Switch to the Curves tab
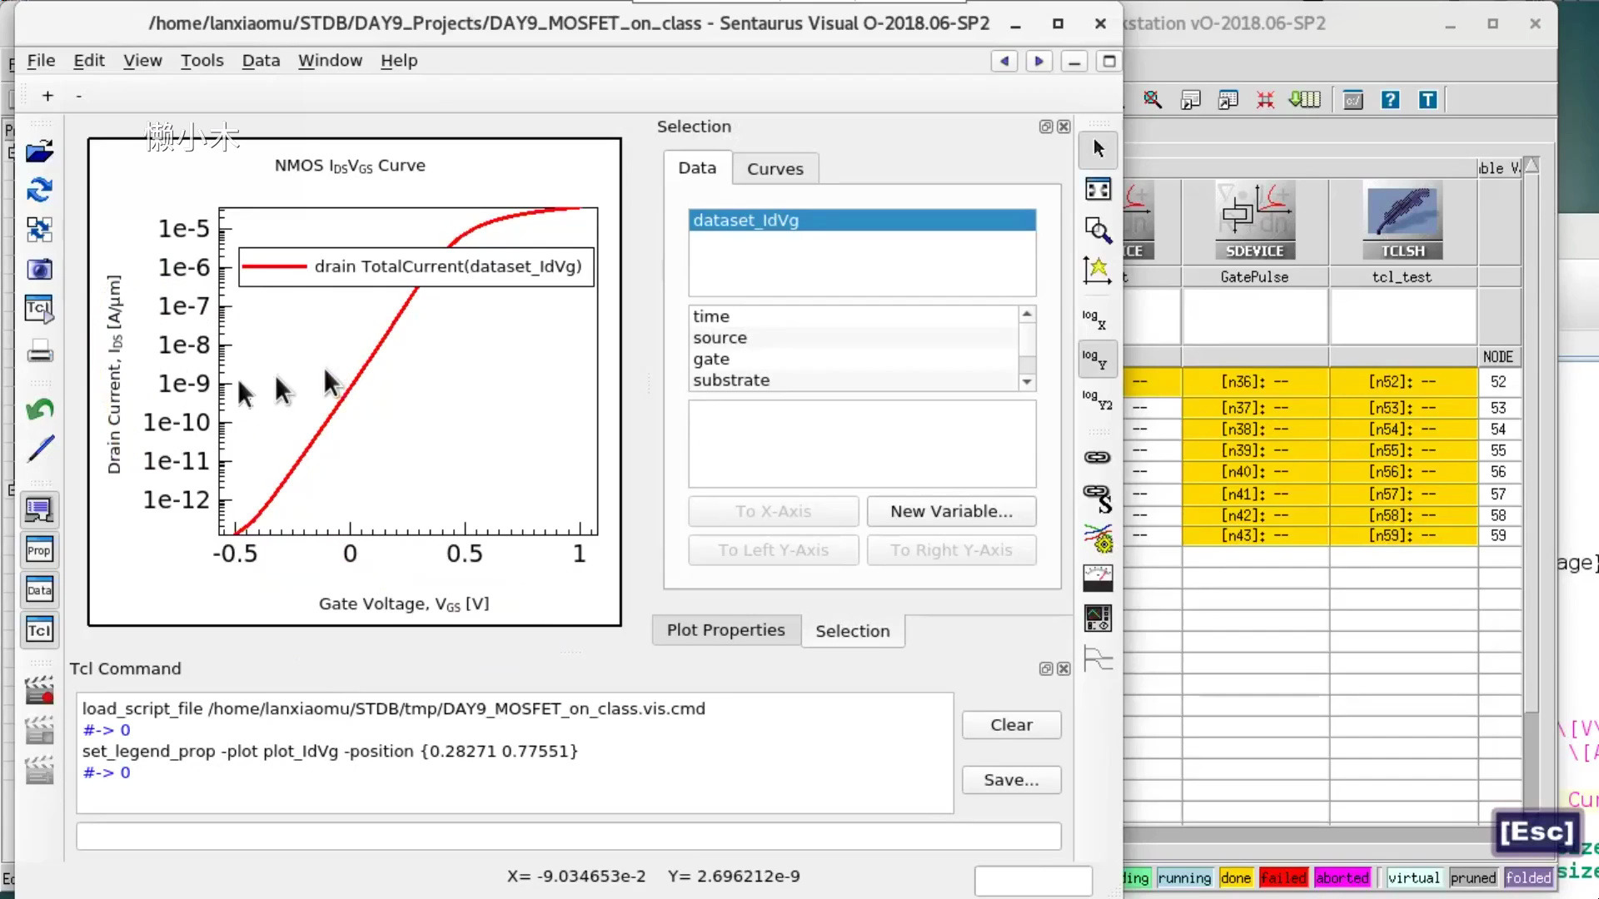 coord(775,168)
